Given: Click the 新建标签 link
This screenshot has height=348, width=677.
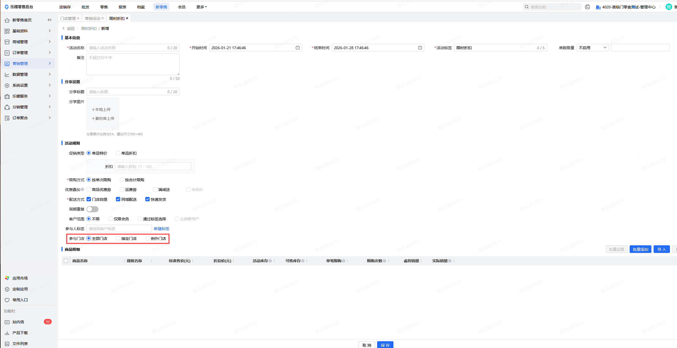Looking at the screenshot, I should tap(161, 229).
